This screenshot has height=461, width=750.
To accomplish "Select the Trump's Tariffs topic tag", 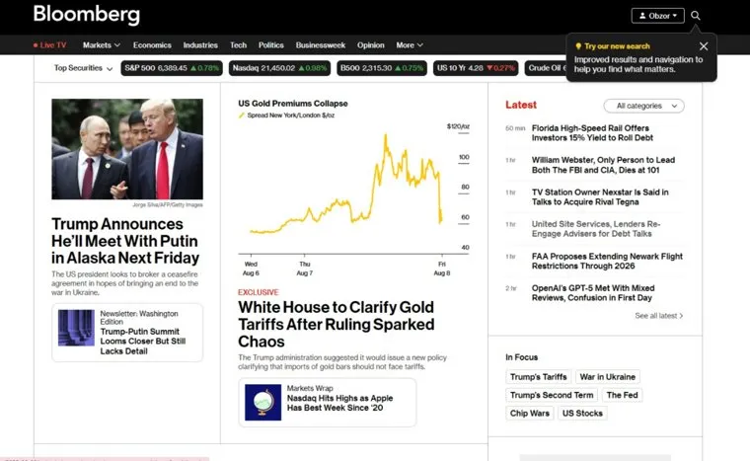I will click(x=538, y=377).
